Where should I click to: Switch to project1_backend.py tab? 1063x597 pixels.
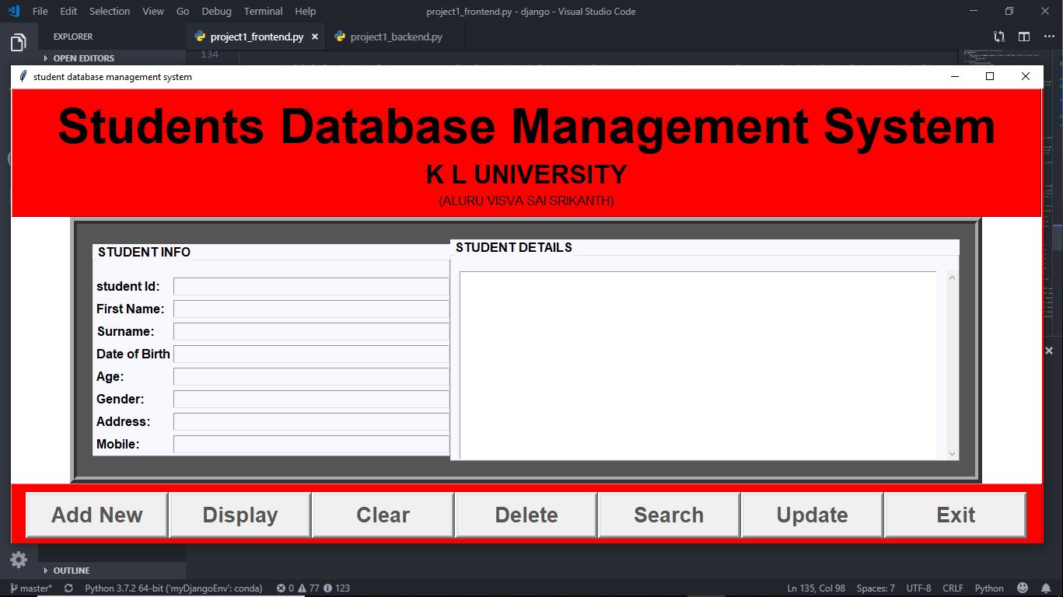(396, 37)
